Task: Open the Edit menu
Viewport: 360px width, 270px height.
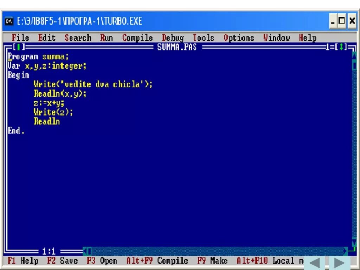Action: pos(47,38)
